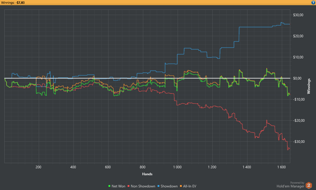Click the "$10,00" y-axis label
This screenshot has width=316, height=190.
[298, 57]
